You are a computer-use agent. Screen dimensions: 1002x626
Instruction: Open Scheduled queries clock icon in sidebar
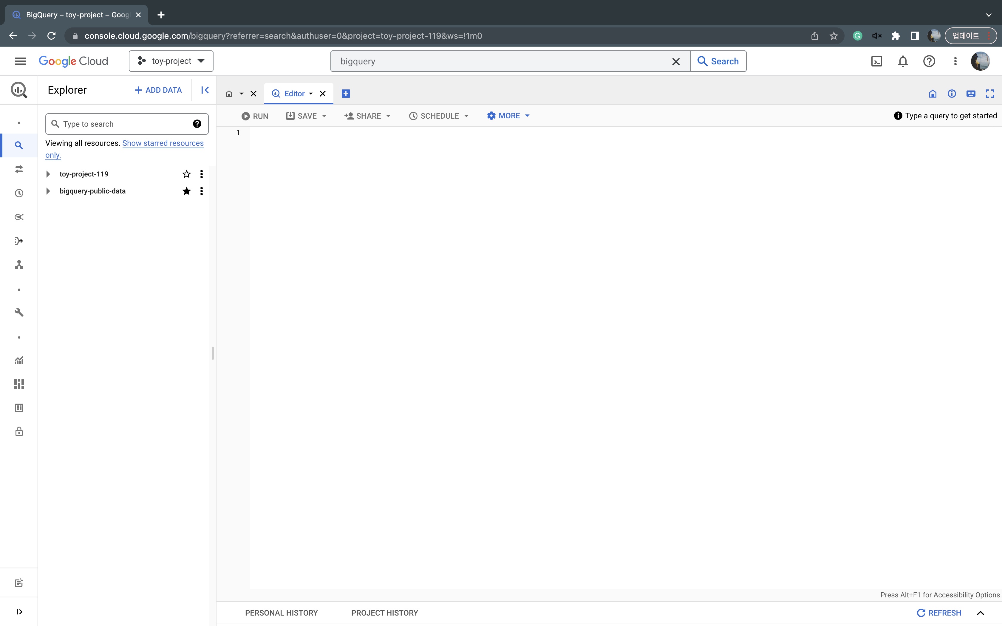(19, 193)
